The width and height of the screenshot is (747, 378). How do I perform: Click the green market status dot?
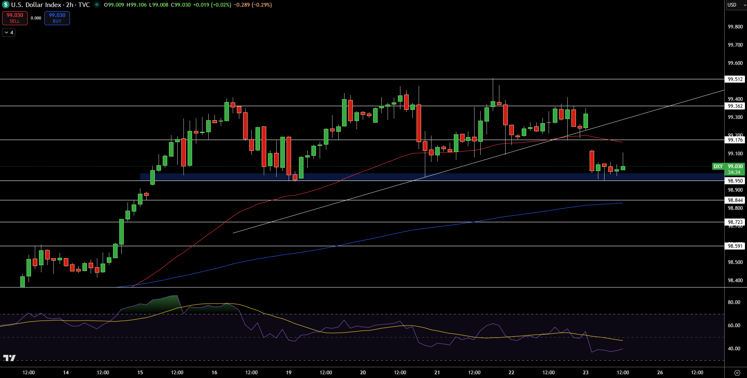pos(96,5)
